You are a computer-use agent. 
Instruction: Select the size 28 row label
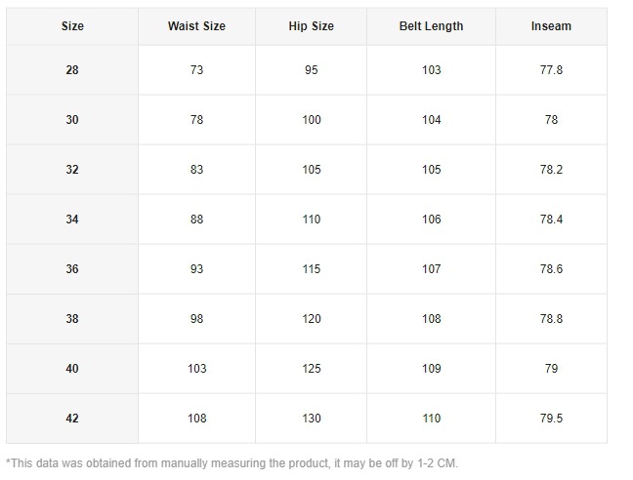coord(72,70)
